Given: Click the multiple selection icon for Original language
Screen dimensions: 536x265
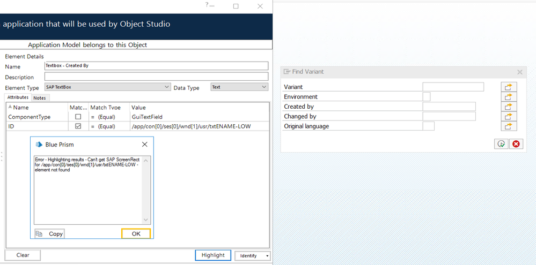Looking at the screenshot, I should (x=508, y=126).
